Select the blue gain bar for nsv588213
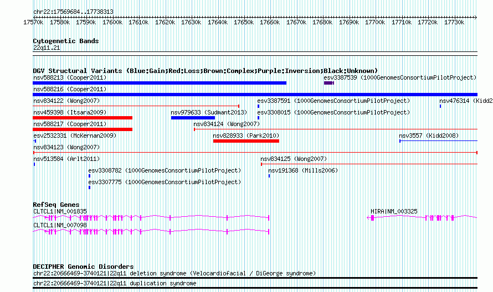 [160, 83]
